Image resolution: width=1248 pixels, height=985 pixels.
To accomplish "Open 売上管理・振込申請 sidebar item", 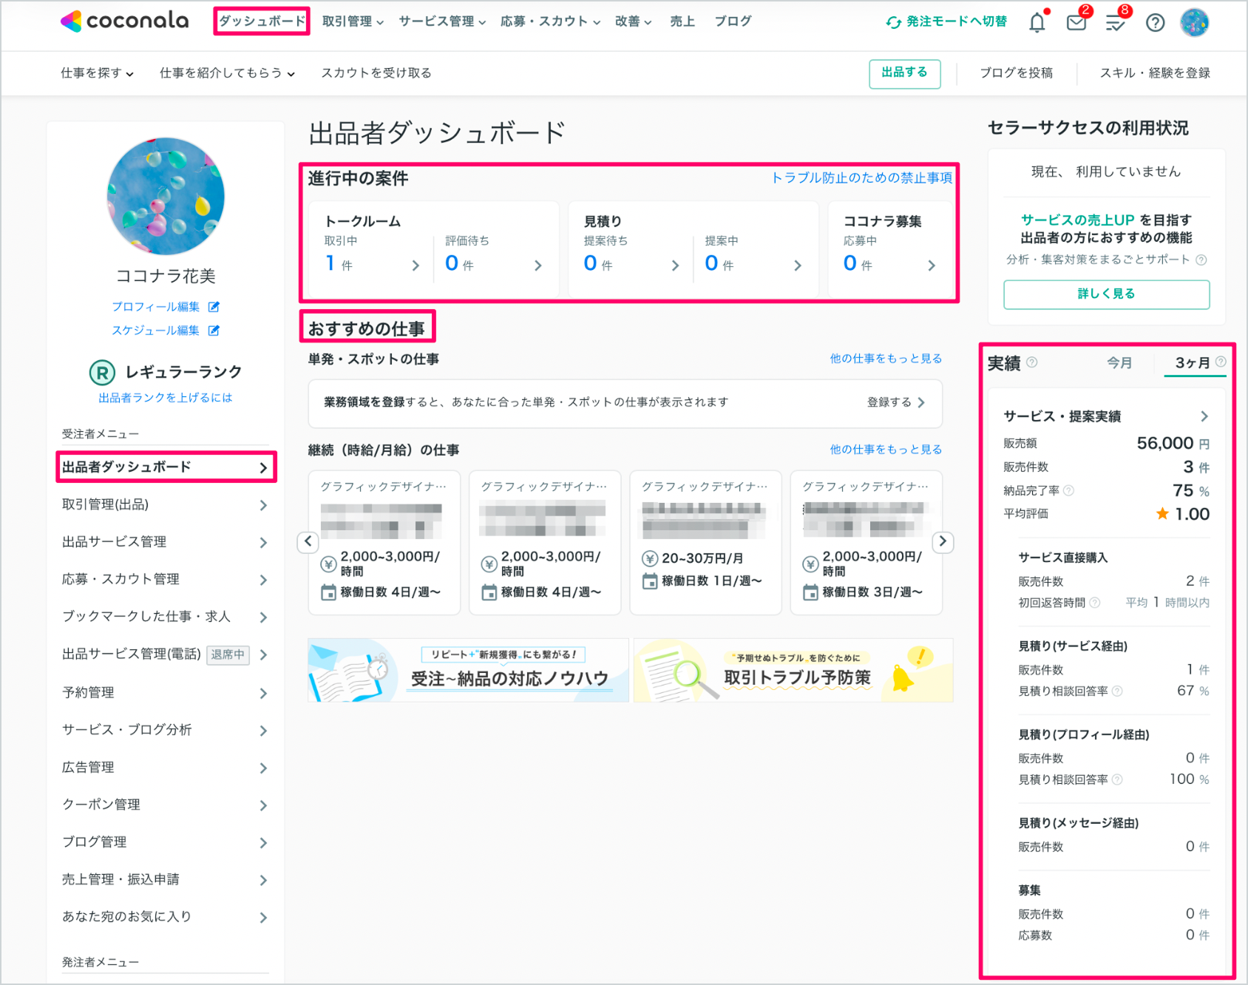I will (165, 880).
